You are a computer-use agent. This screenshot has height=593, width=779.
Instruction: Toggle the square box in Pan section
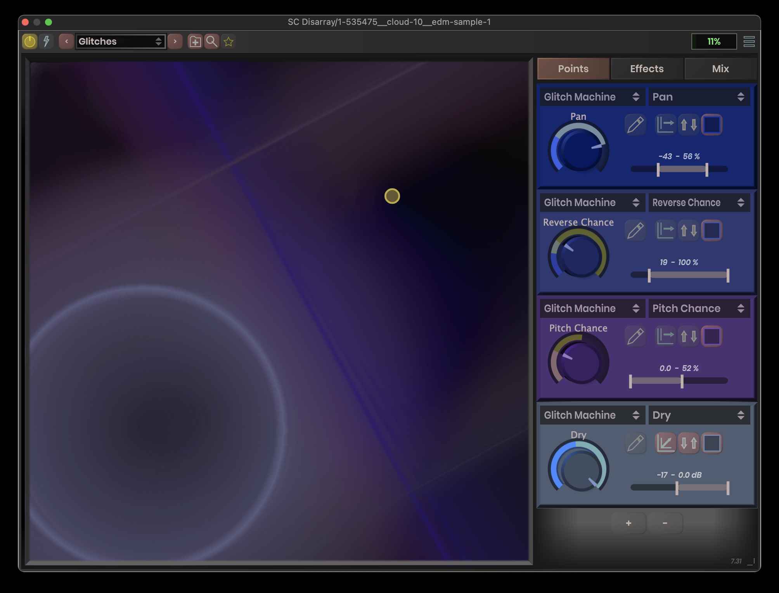pyautogui.click(x=712, y=125)
